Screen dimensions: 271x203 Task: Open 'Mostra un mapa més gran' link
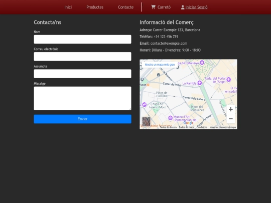(160, 65)
